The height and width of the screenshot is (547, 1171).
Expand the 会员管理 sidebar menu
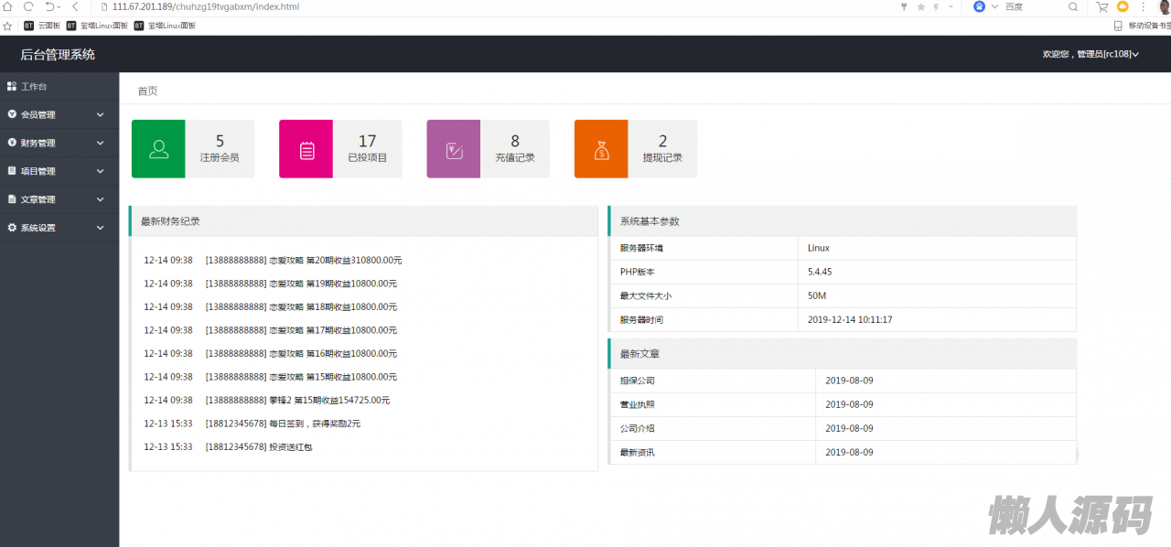coord(59,114)
